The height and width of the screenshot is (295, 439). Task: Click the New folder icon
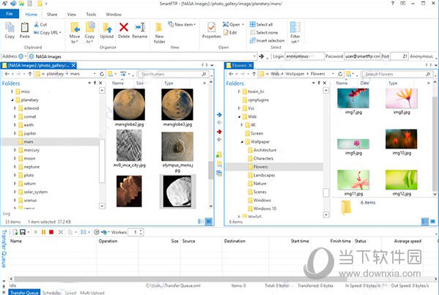click(159, 33)
